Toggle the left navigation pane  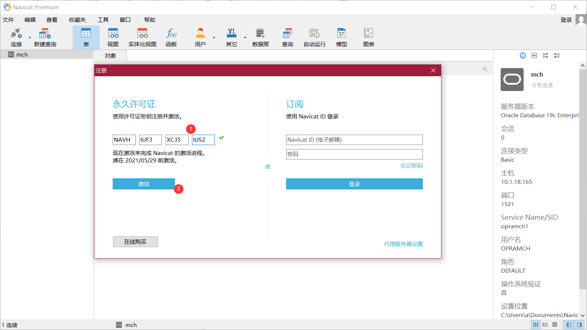pyautogui.click(x=569, y=325)
